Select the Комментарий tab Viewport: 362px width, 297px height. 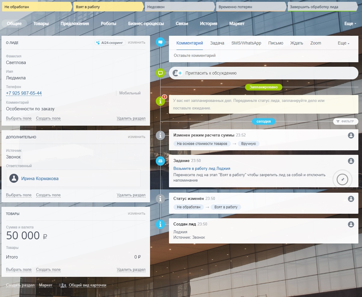pyautogui.click(x=190, y=43)
